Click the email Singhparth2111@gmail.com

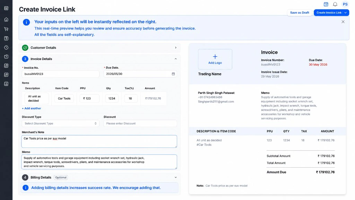pos(216,102)
